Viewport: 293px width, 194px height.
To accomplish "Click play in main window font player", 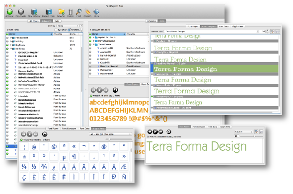I will coord(99,90).
